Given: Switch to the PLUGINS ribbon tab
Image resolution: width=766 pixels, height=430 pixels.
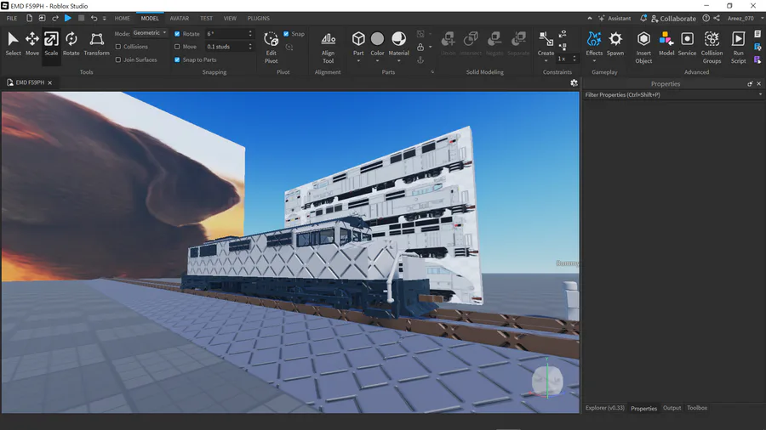Looking at the screenshot, I should point(259,18).
